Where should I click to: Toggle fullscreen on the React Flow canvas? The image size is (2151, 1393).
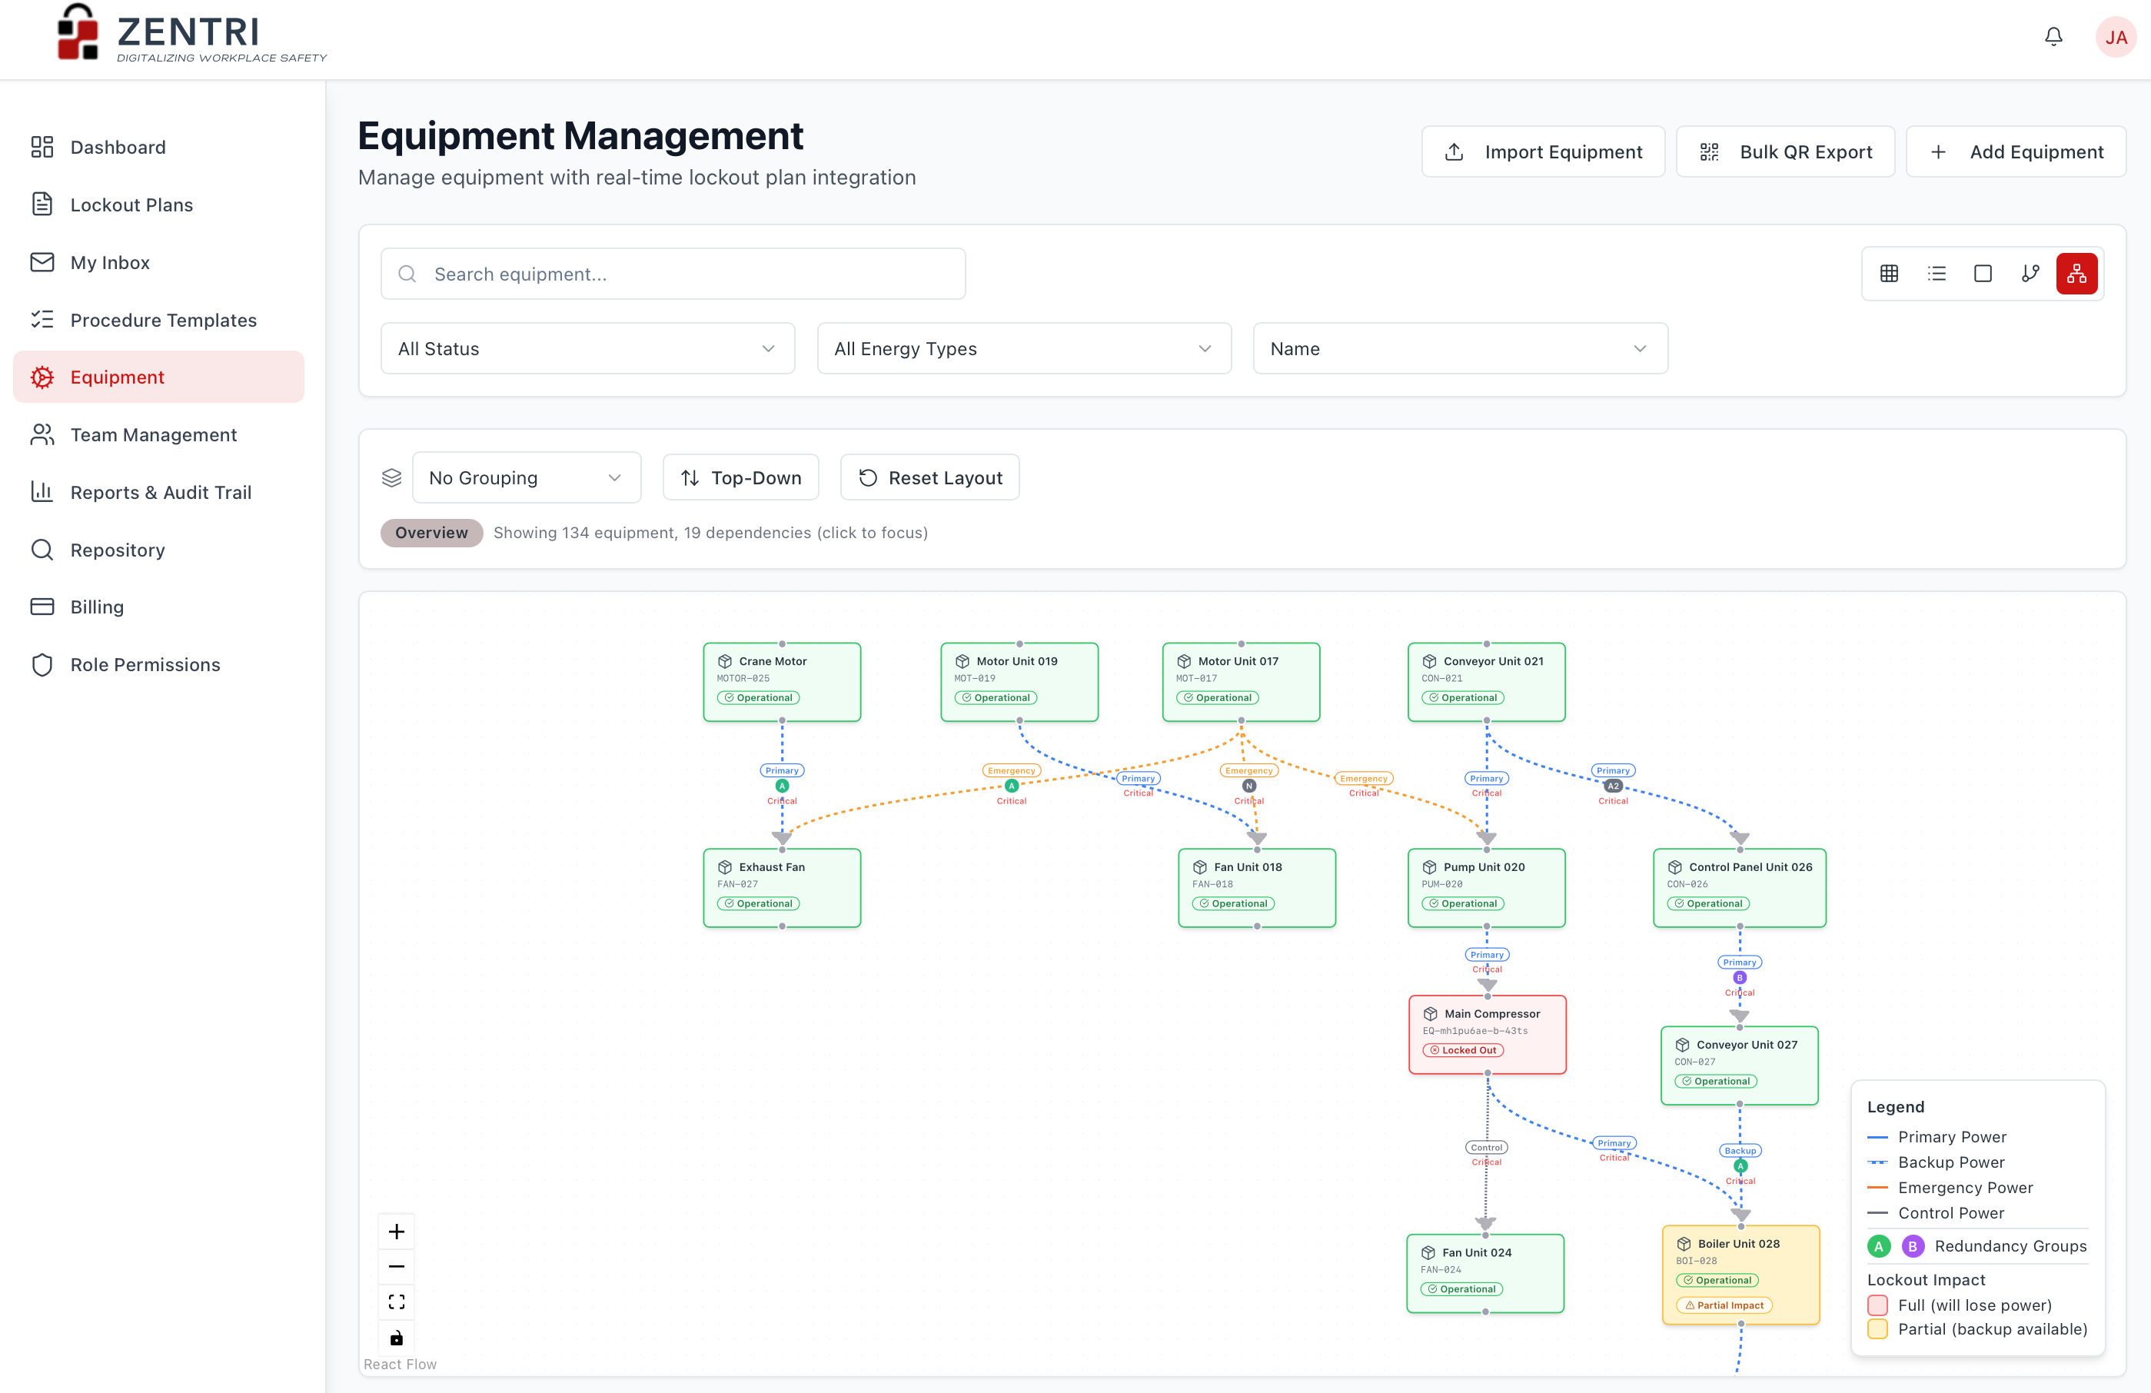coord(397,1301)
